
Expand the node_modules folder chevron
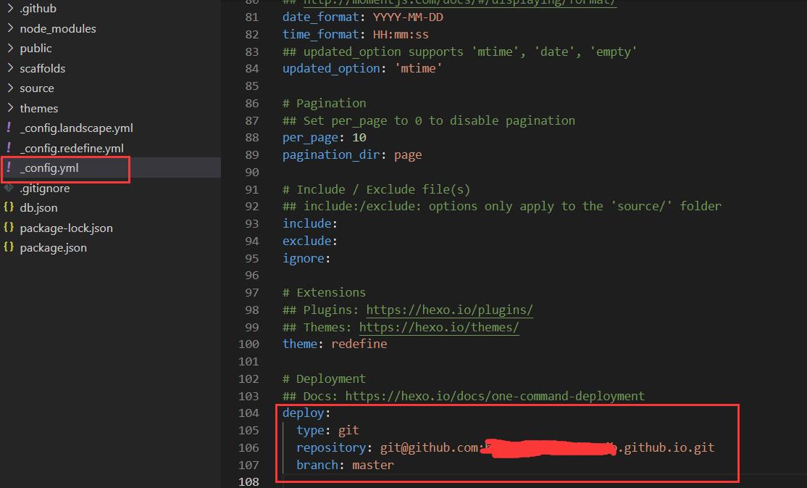[x=10, y=28]
